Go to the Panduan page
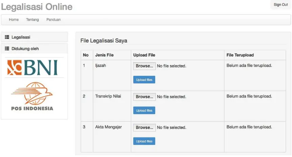292x157 pixels. 54,20
